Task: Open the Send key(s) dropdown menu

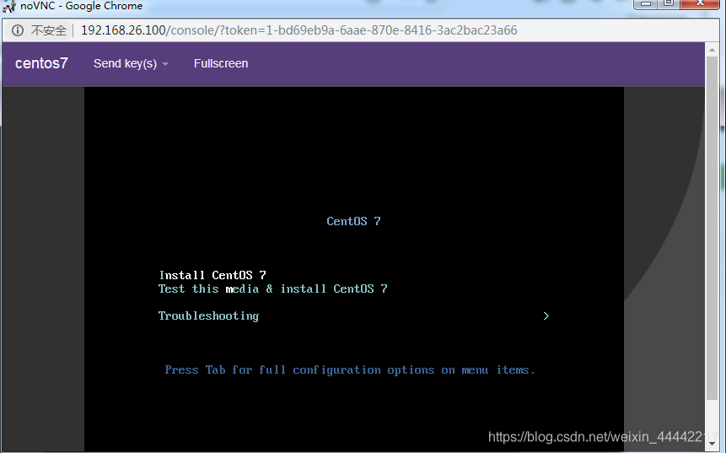Action: click(x=131, y=63)
